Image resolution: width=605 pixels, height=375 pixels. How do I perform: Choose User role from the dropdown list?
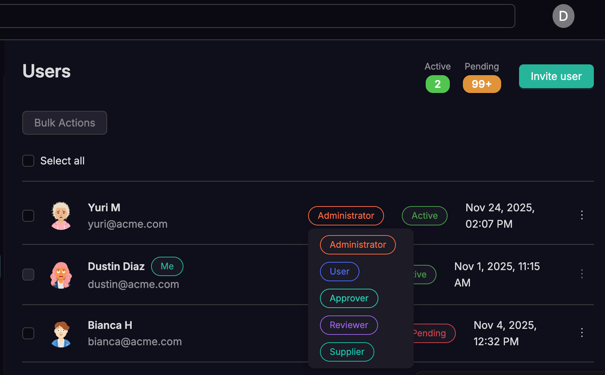pyautogui.click(x=339, y=272)
